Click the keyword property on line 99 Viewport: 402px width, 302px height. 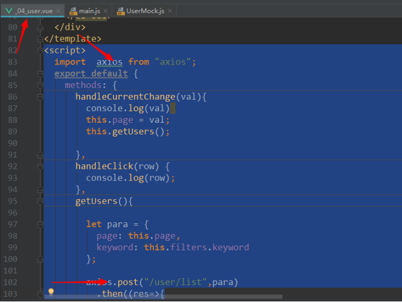coord(114,247)
